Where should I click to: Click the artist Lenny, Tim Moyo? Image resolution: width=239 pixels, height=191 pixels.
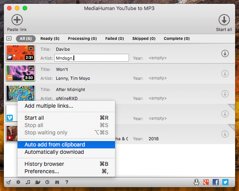tap(73, 78)
